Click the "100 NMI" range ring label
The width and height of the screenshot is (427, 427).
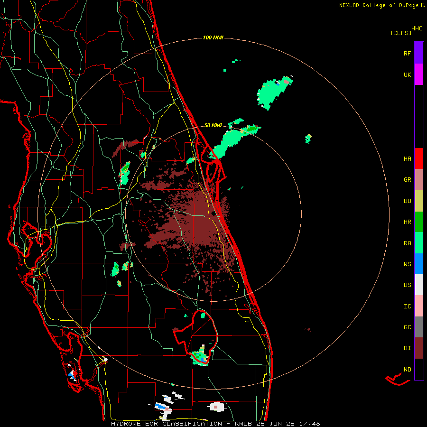213,37
